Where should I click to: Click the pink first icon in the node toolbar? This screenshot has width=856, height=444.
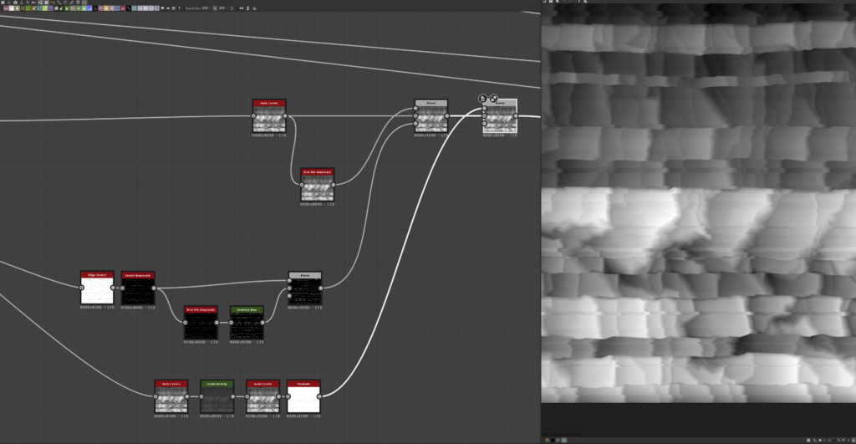pyautogui.click(x=6, y=8)
